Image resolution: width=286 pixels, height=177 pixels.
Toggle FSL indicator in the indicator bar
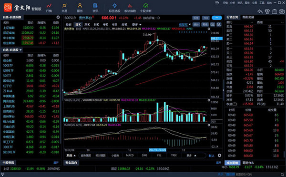[159, 155]
